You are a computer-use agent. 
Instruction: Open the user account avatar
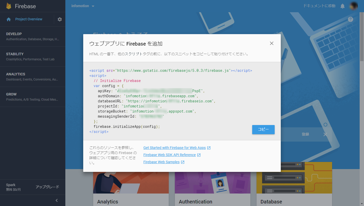click(354, 6)
